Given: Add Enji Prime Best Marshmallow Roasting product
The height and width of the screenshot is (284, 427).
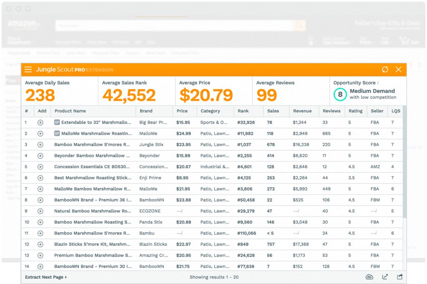Looking at the screenshot, I should pyautogui.click(x=40, y=178).
